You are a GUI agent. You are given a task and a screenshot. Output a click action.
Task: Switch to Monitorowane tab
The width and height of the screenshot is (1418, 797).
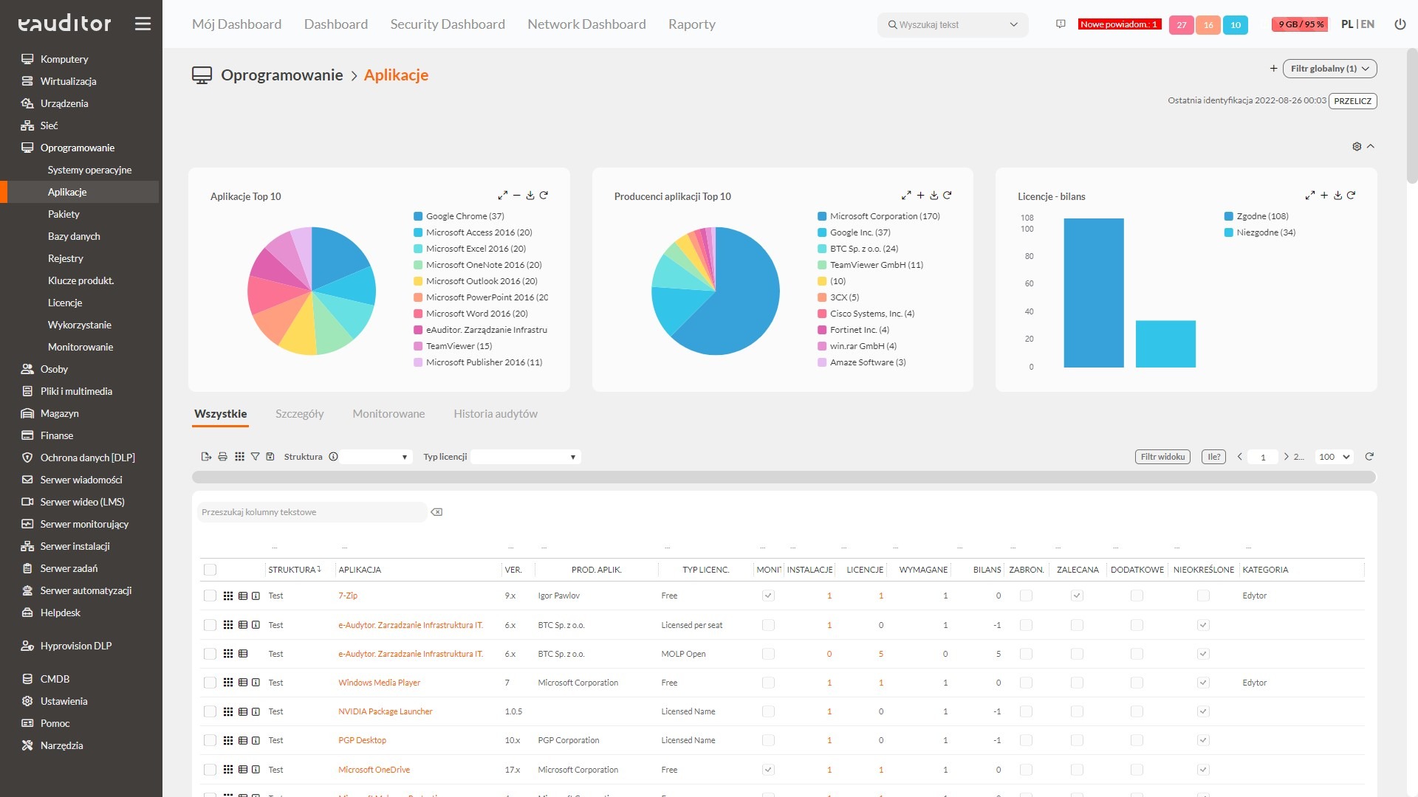tap(388, 414)
